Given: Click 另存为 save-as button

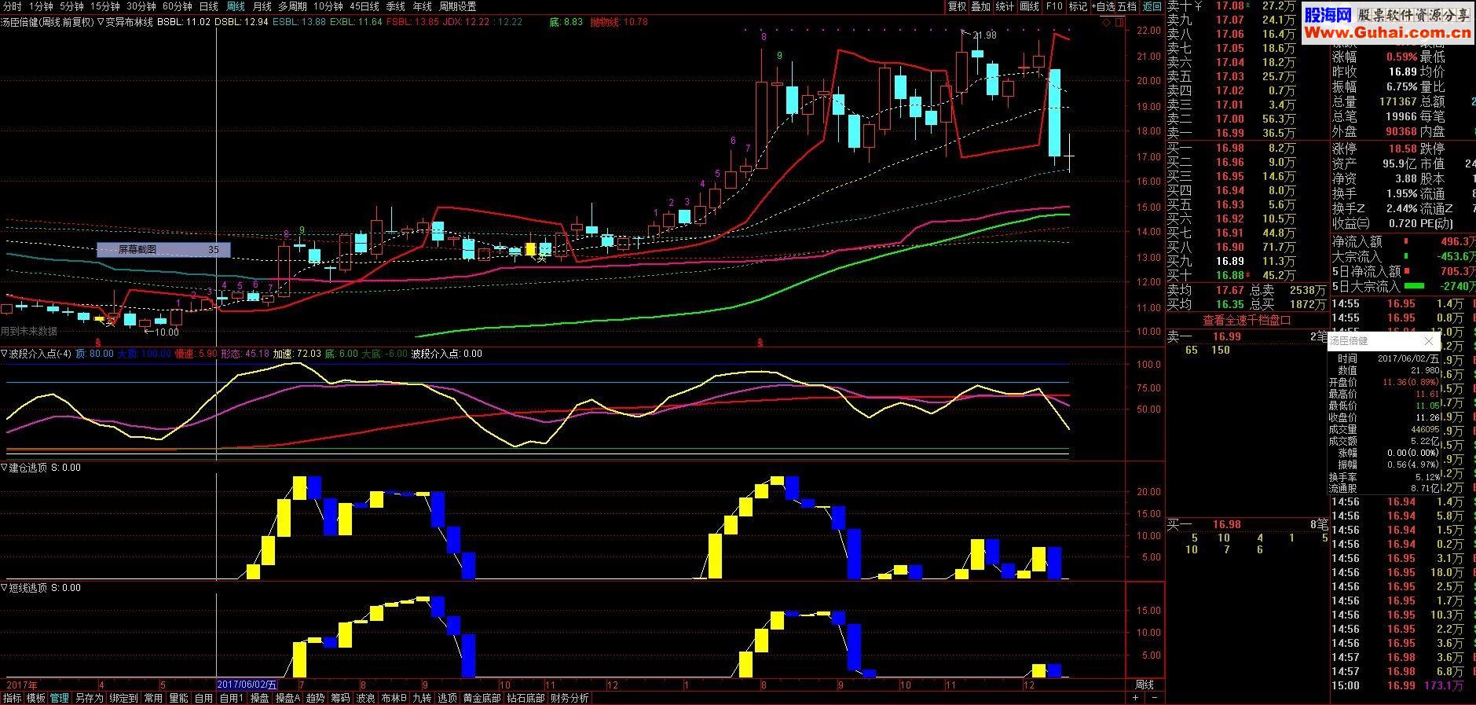Looking at the screenshot, I should point(89,698).
